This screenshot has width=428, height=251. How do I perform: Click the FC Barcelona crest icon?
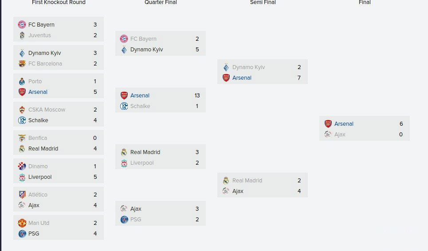pos(22,63)
